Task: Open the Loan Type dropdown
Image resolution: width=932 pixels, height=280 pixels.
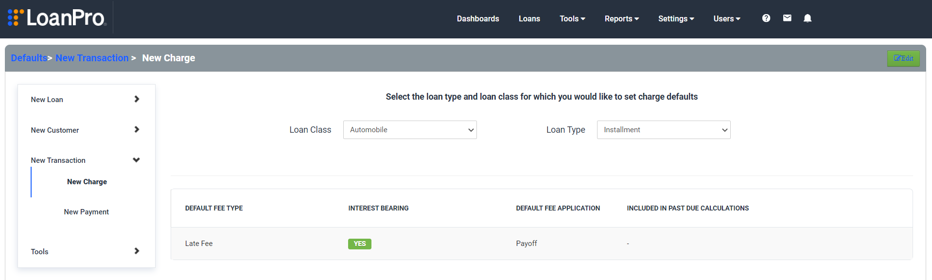Action: (x=664, y=130)
